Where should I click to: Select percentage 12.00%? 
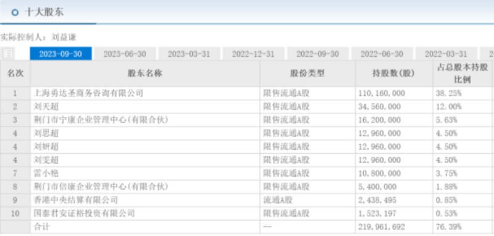pyautogui.click(x=449, y=107)
